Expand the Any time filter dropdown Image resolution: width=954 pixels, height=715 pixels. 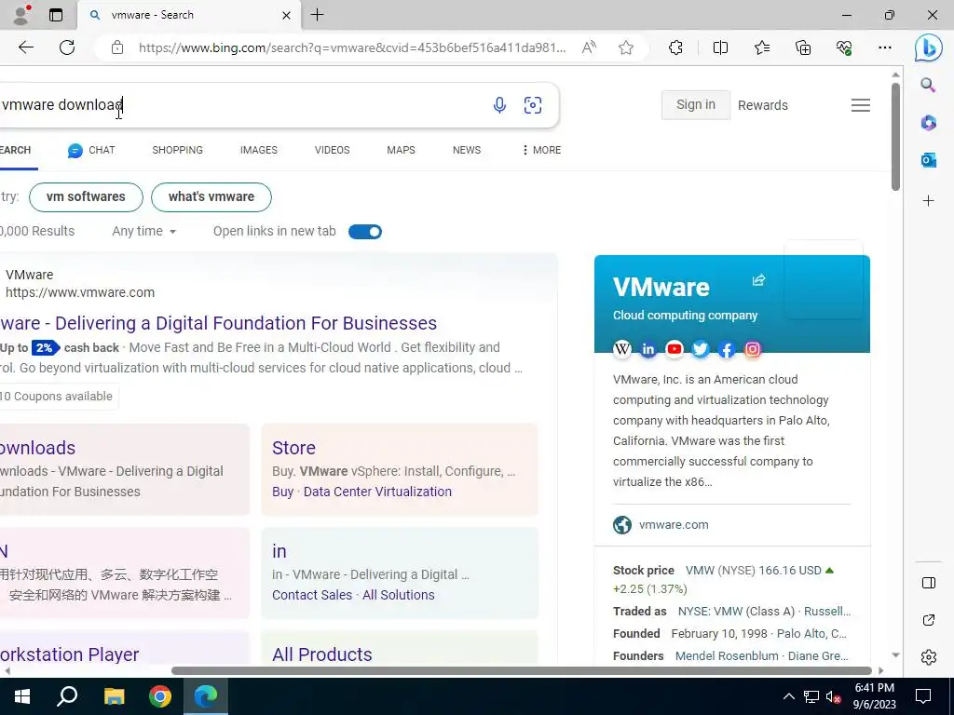pos(144,231)
